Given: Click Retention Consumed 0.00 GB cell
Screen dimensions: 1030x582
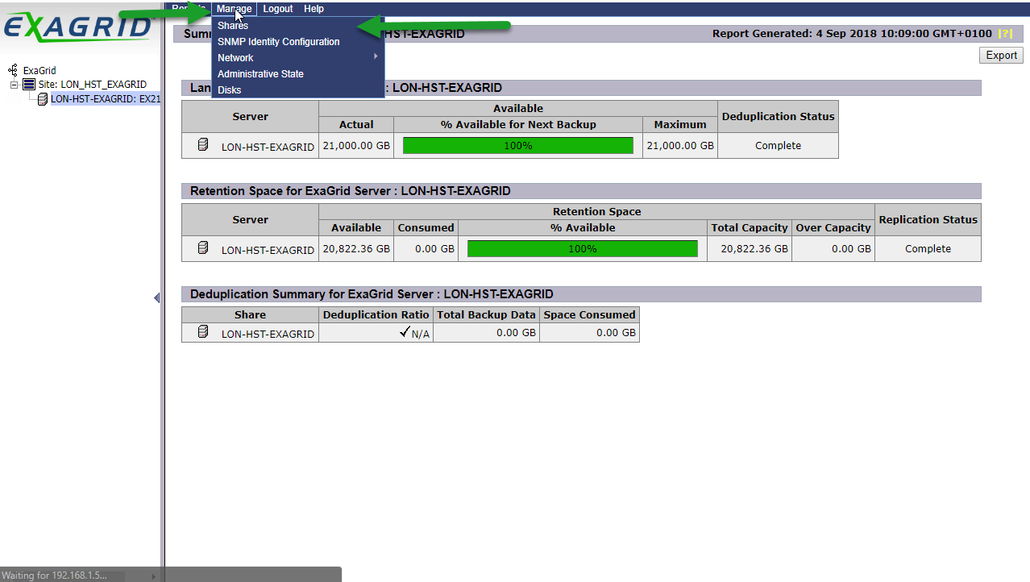Looking at the screenshot, I should coord(426,249).
